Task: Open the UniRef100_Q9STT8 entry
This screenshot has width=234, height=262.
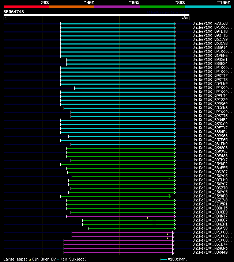Action: pyautogui.click(x=210, y=80)
